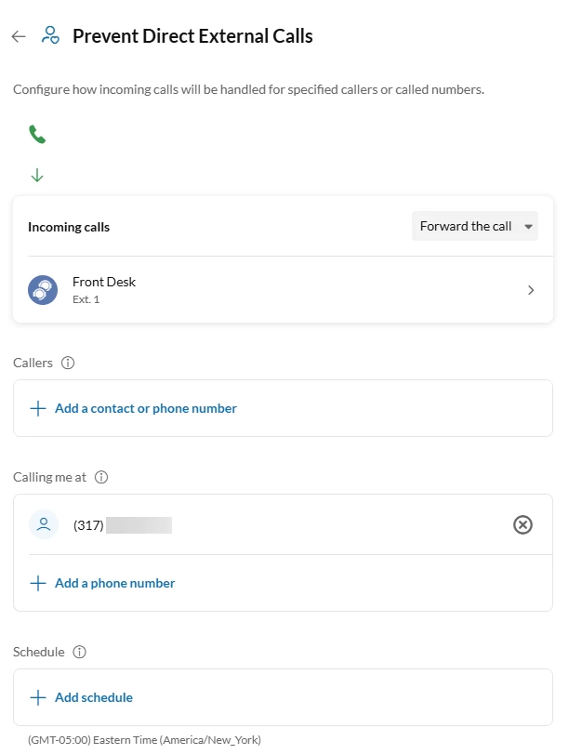Click the Eastern Time timezone text

144,740
